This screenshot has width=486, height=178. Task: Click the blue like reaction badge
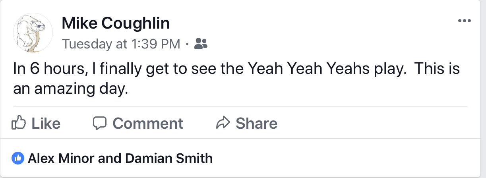(18, 158)
